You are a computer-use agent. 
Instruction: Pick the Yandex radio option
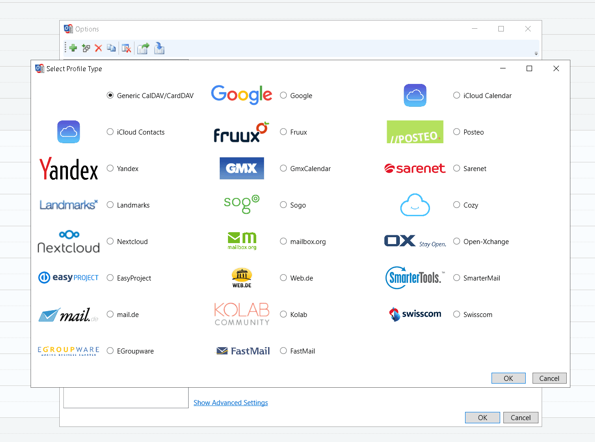(122, 168)
